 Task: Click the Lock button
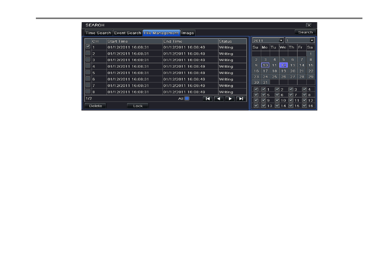[x=138, y=106]
